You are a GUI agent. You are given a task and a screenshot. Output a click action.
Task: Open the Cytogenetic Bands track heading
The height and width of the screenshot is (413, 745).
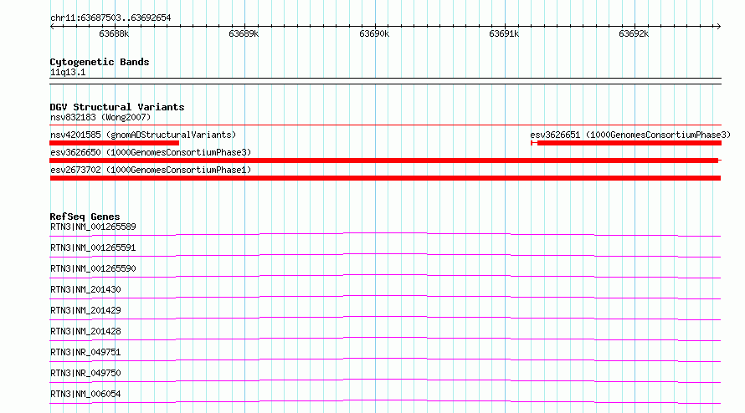click(100, 62)
